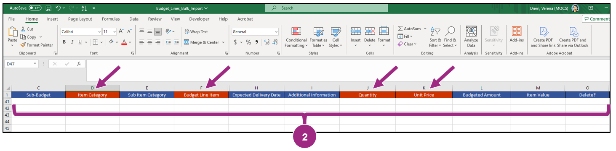This screenshot has width=616, height=151.
Task: Click Increase Decimal icon
Action: tap(267, 42)
